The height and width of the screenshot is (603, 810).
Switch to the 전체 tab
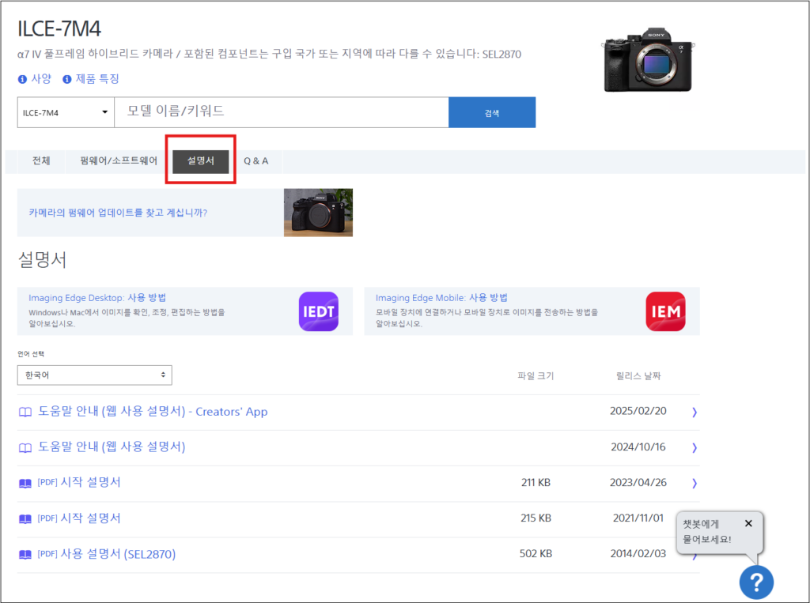point(41,160)
